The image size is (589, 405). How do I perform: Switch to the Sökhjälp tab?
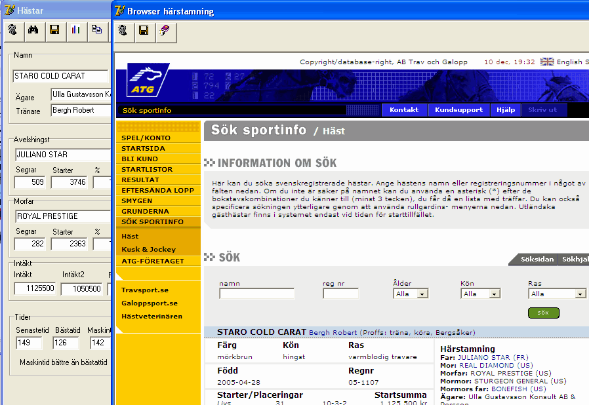click(x=575, y=259)
